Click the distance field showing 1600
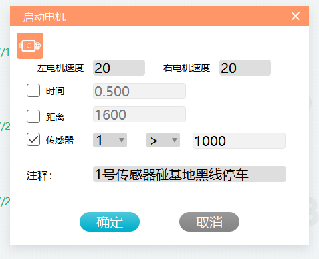The height and width of the screenshot is (259, 319). click(140, 114)
